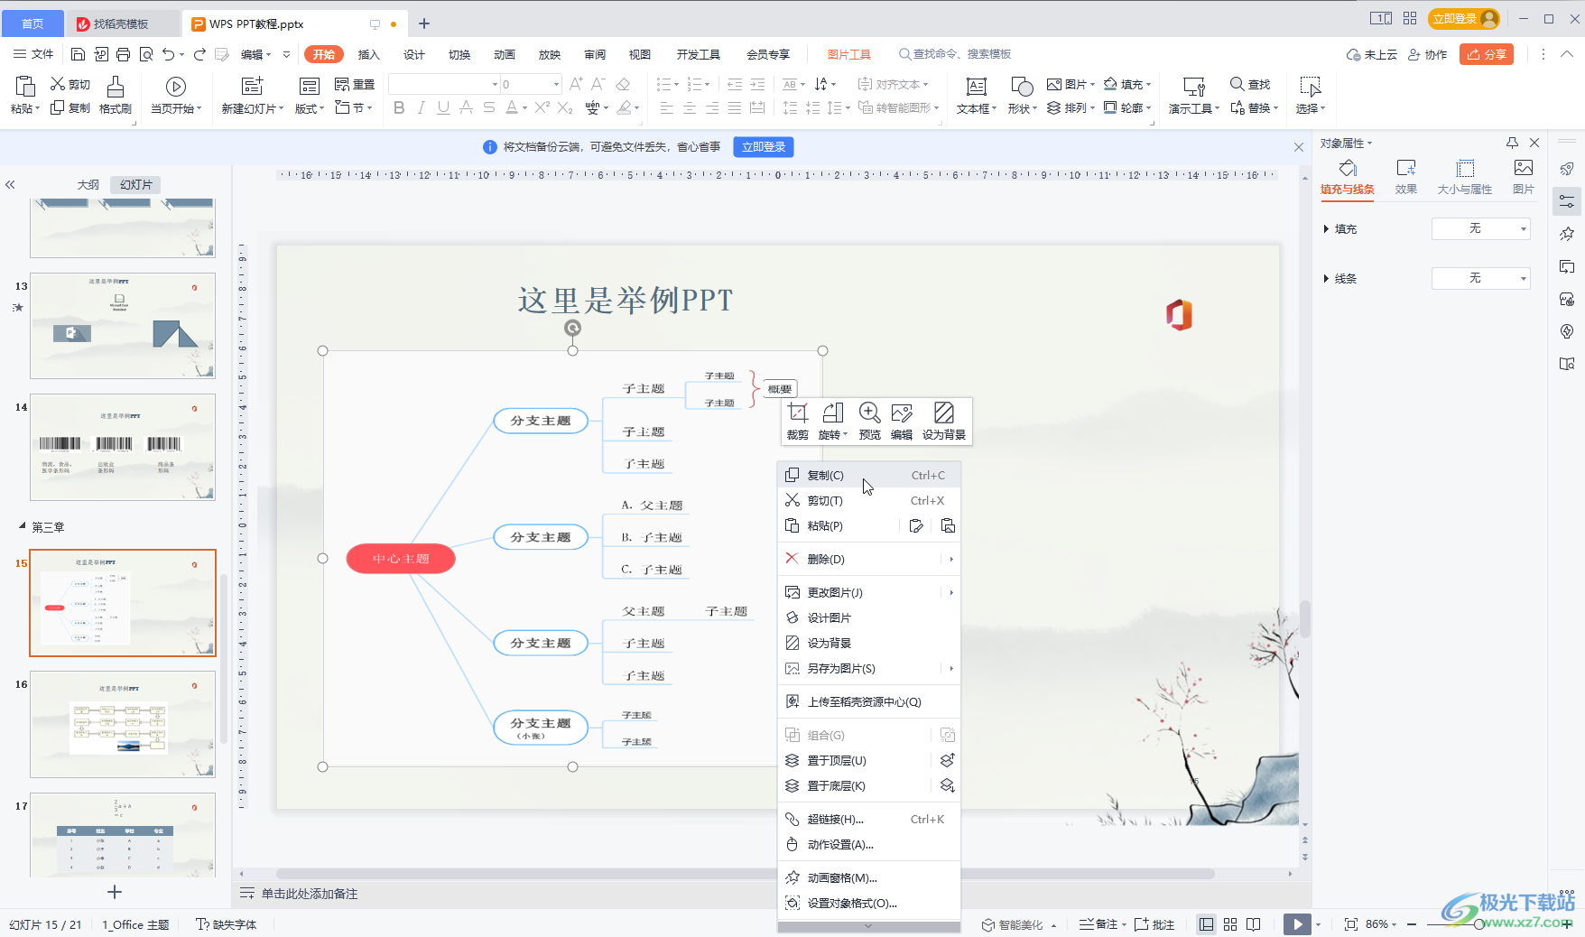Screen dimensions: 1585x937
Task: Choose 剪切(T) in context menu
Action: tap(868, 500)
